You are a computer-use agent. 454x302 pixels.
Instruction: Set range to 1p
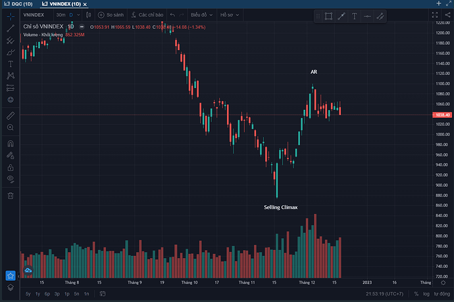coord(67,294)
